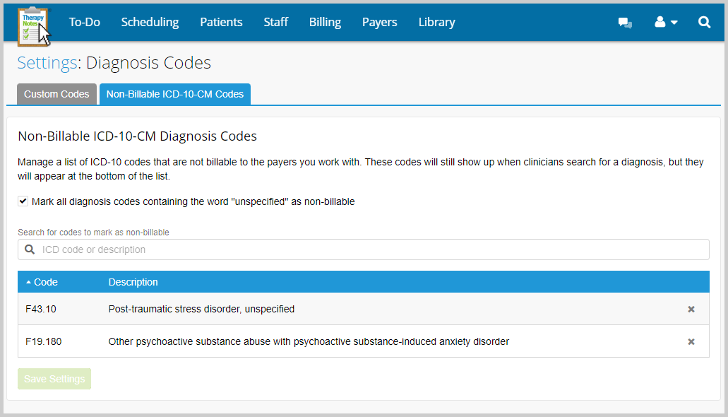Open the user account menu icon
The image size is (728, 417).
point(665,23)
